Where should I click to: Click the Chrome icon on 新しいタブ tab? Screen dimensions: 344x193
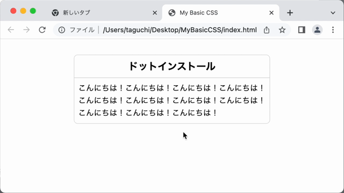pos(55,13)
